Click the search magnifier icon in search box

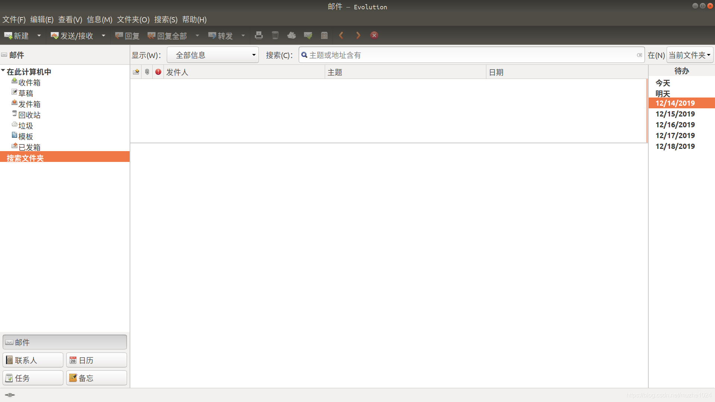coord(304,55)
